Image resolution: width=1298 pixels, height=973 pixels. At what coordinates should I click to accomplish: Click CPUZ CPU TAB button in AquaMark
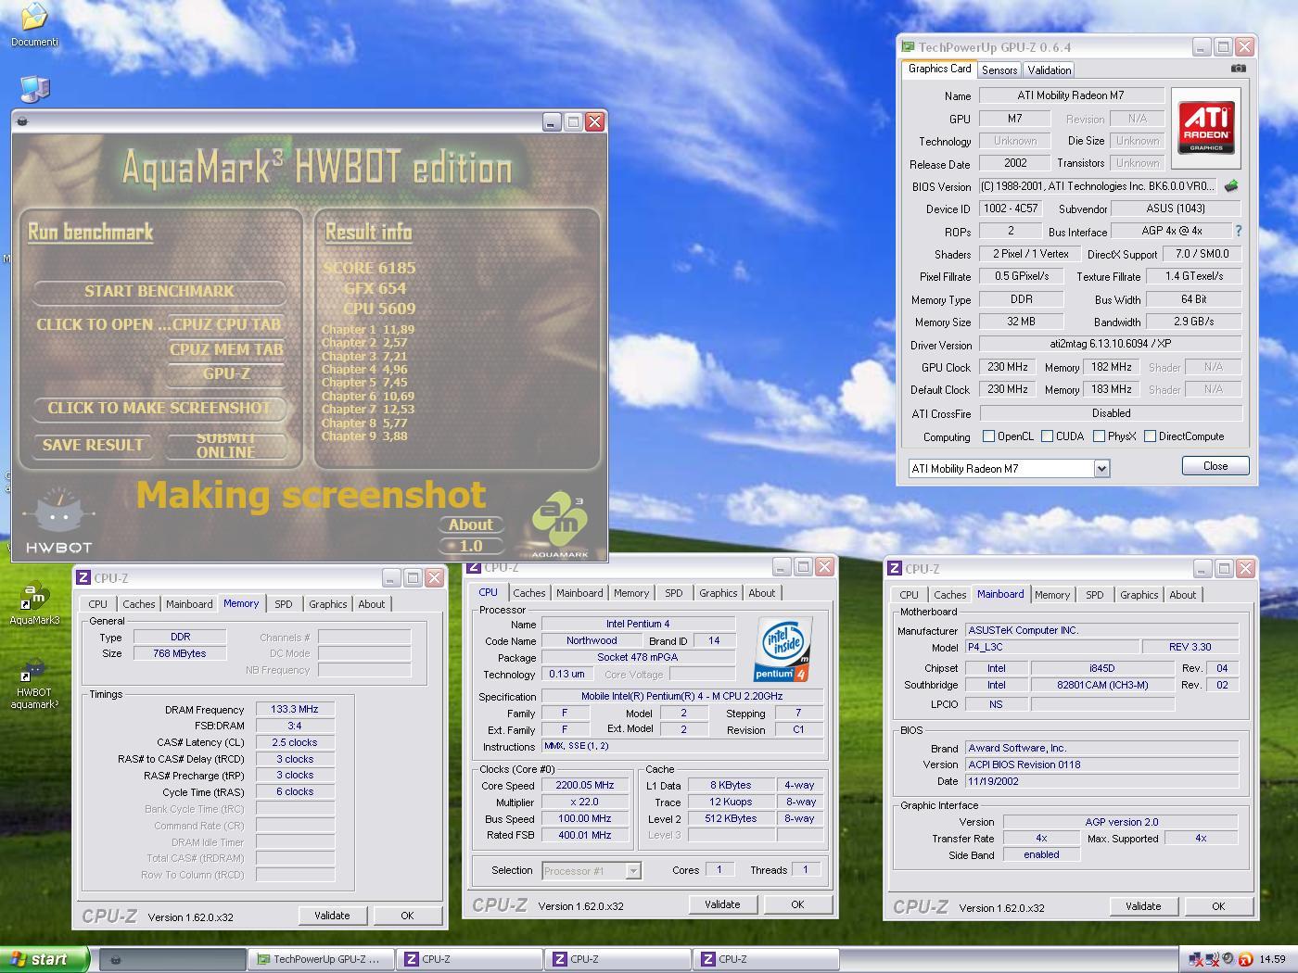[226, 324]
